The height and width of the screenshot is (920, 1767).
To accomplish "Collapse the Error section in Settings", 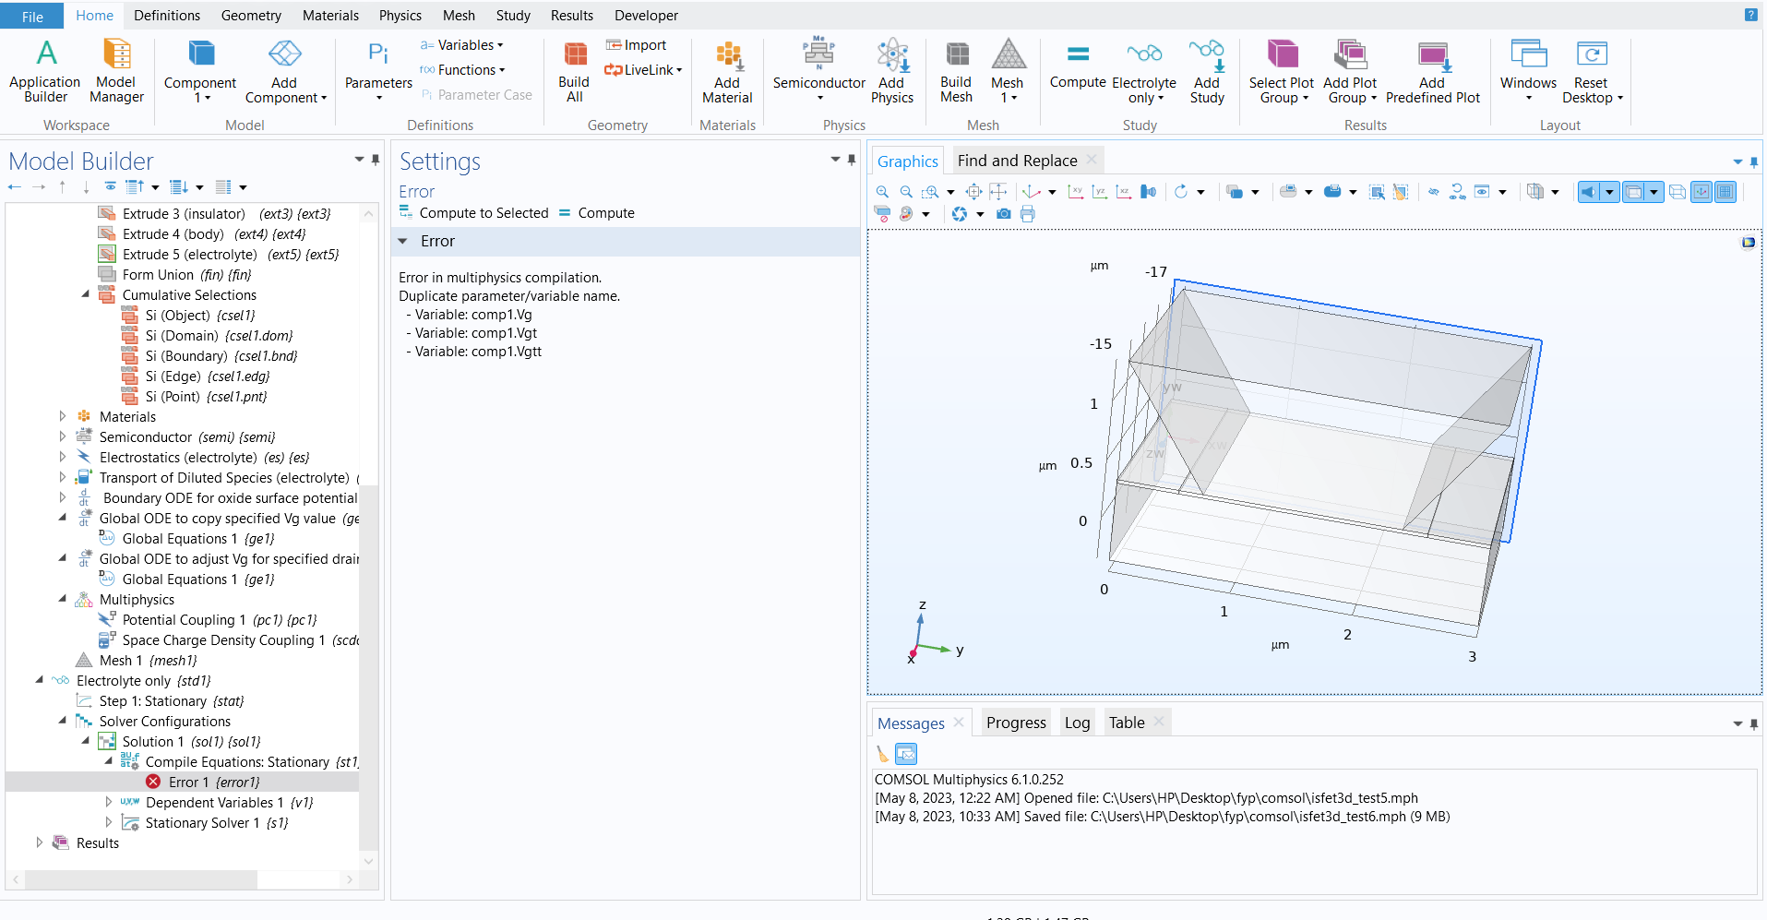I will [x=403, y=242].
